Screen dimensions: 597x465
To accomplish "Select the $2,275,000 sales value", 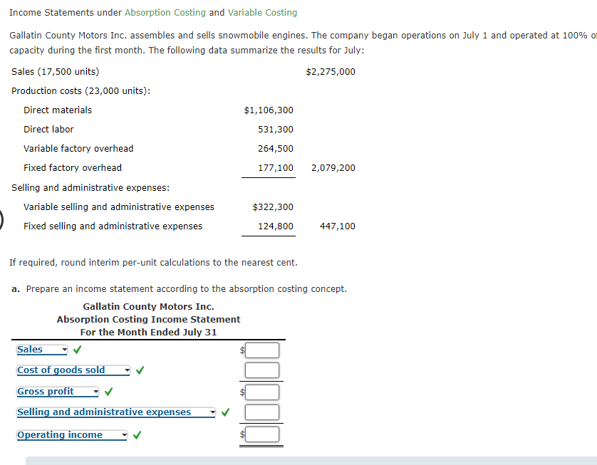I will click(331, 71).
